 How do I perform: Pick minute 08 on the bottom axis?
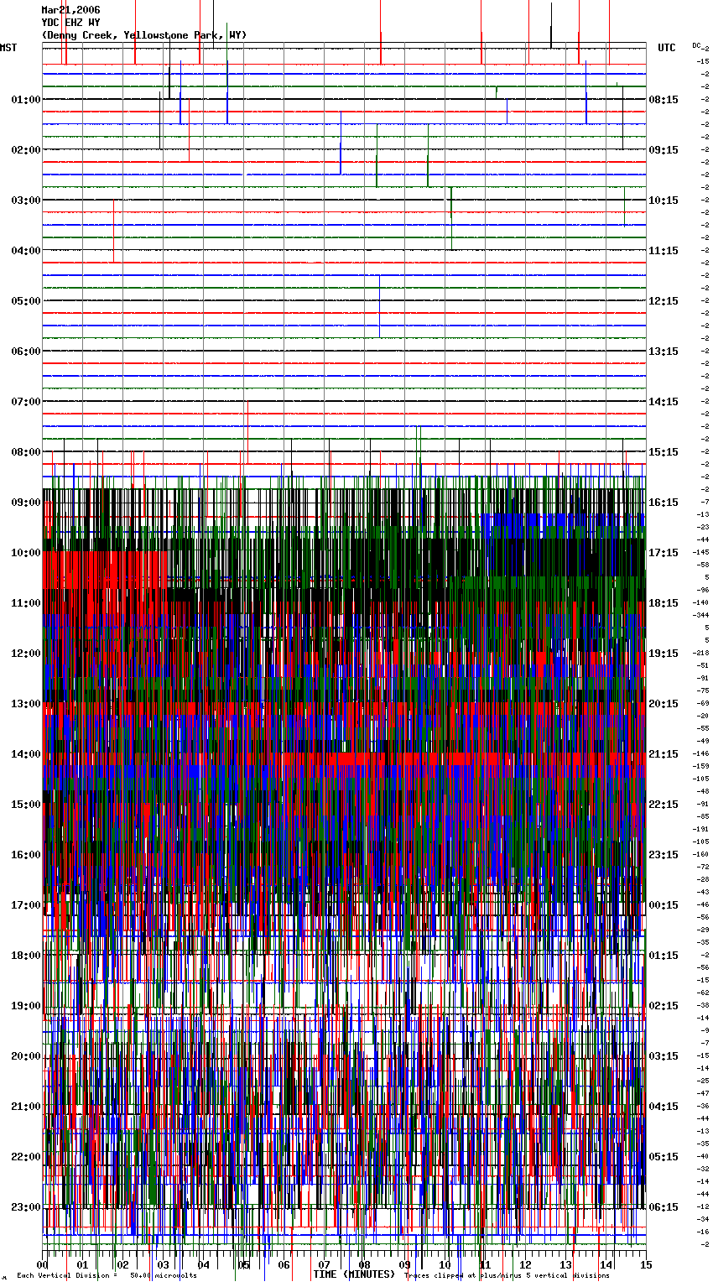(x=364, y=1264)
